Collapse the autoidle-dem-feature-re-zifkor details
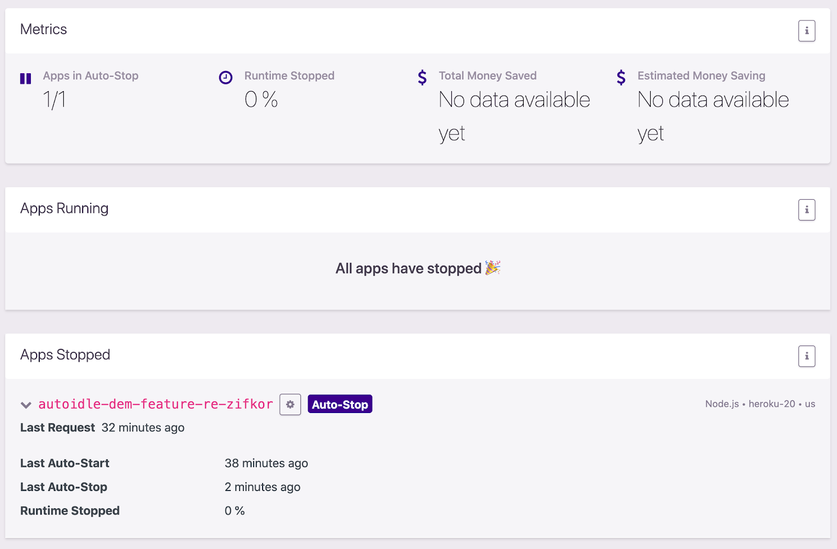Image resolution: width=837 pixels, height=549 pixels. (25, 404)
